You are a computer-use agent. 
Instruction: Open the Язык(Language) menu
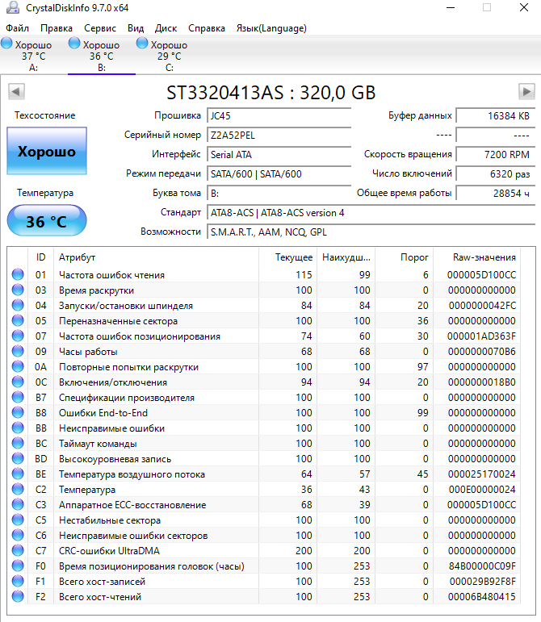271,28
